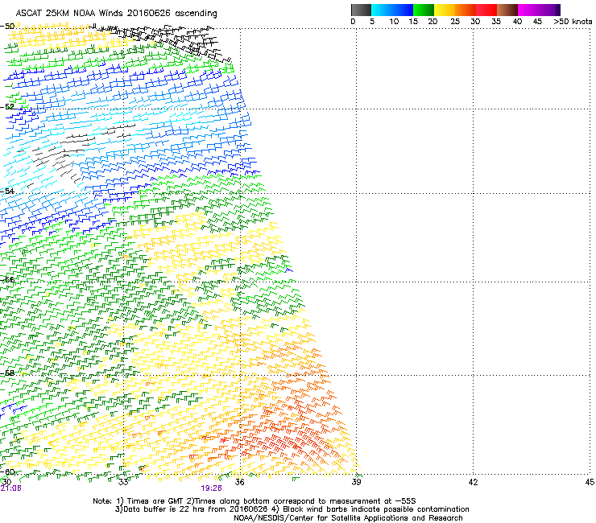This screenshot has width=596, height=523.
Task: Click the chart title 'ASCAT 25KM NOAA Winds 20160626 ascending'
Action: [x=116, y=14]
